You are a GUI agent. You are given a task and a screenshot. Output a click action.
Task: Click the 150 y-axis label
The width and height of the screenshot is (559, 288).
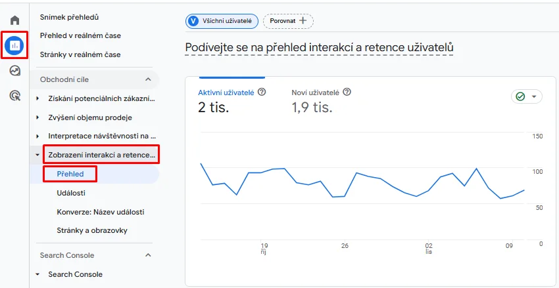pyautogui.click(x=537, y=136)
